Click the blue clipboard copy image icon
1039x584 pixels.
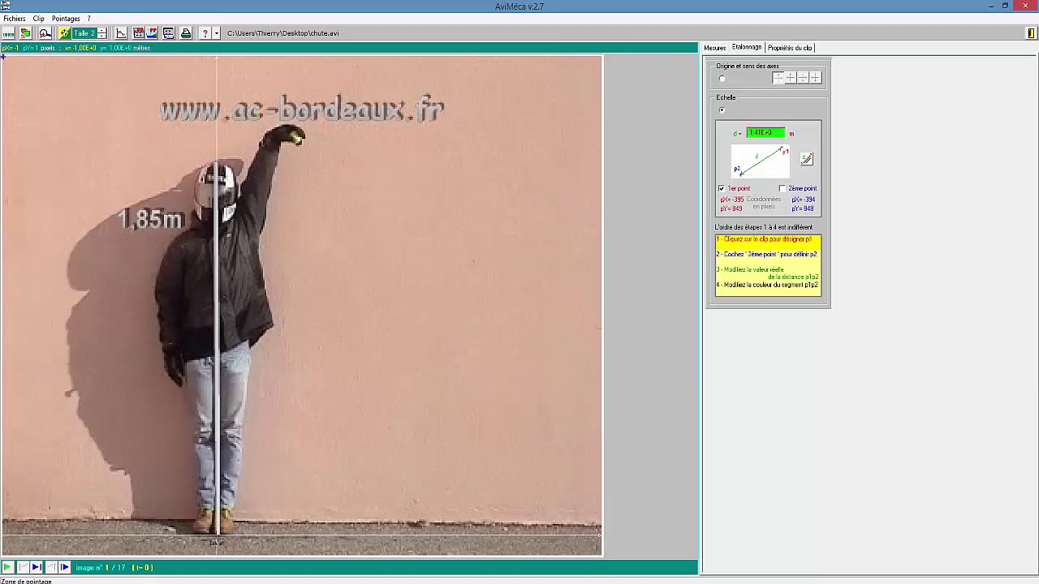coord(152,33)
